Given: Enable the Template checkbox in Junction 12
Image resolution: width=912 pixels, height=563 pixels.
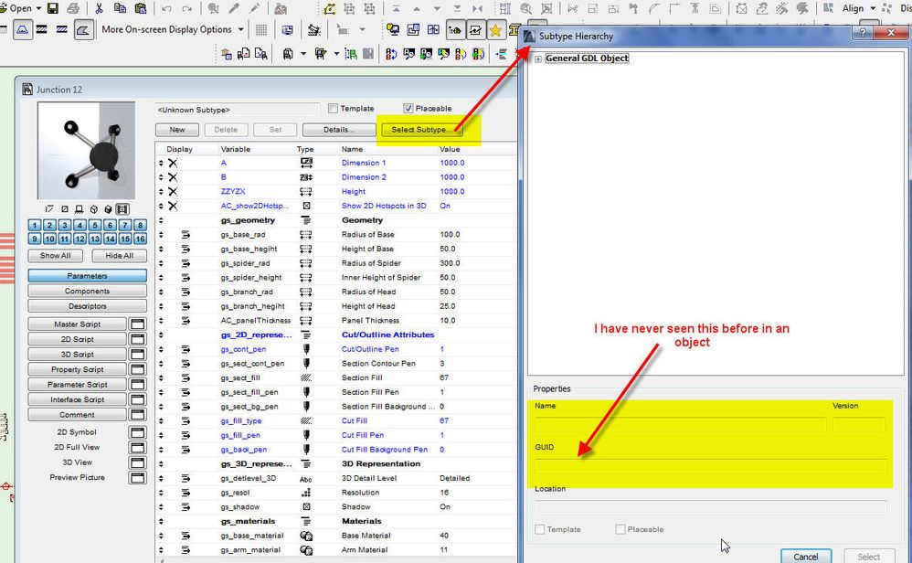Looking at the screenshot, I should point(334,109).
